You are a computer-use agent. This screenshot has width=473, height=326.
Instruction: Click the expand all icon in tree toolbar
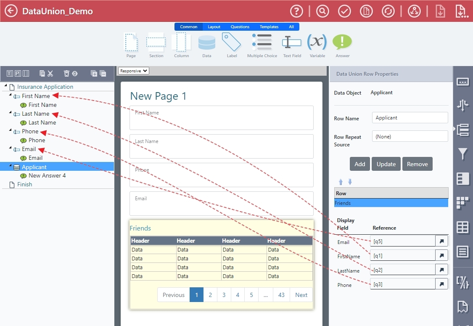point(94,73)
